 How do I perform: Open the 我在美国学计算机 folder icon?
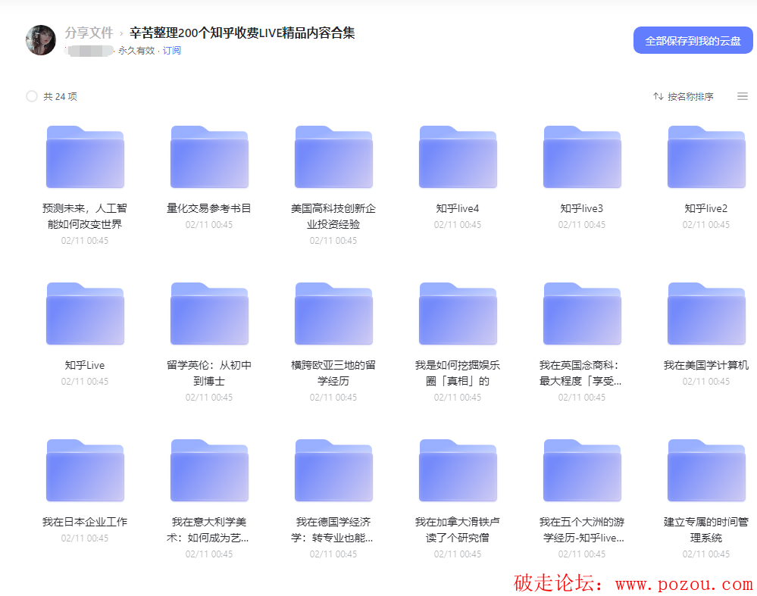(x=706, y=314)
